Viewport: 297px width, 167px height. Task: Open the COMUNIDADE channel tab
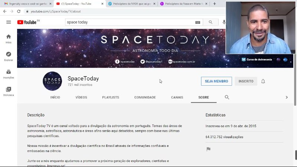tap(145, 97)
